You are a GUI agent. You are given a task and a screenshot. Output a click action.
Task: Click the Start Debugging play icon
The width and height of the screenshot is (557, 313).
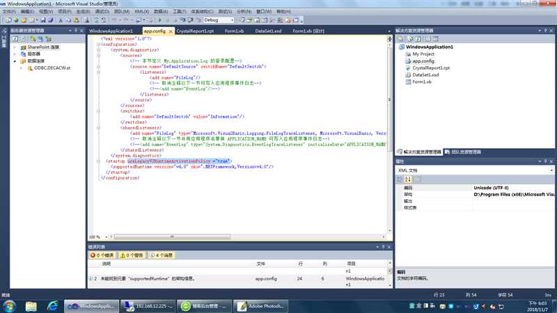159,20
